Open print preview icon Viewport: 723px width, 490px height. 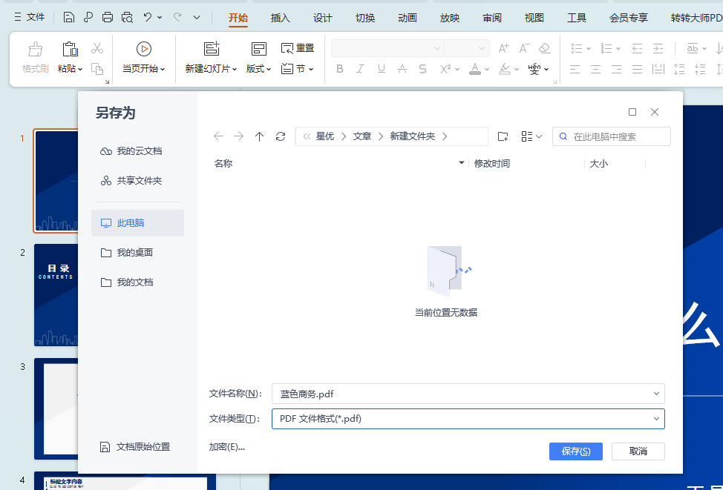[x=127, y=18]
